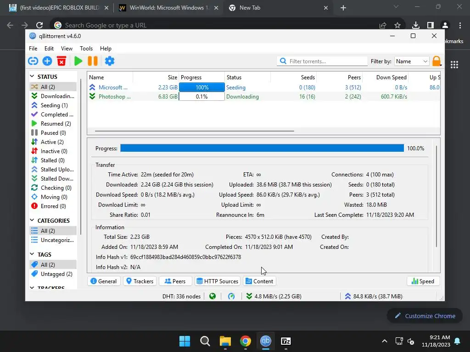Image resolution: width=470 pixels, height=352 pixels.
Task: Click the Add Torrent File plus icon
Action: coord(47,61)
